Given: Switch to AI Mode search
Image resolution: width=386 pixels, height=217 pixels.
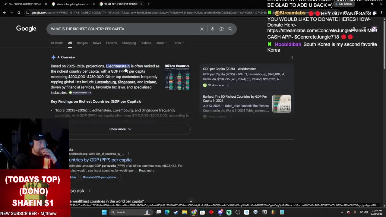Looking at the screenshot, I should (57, 43).
